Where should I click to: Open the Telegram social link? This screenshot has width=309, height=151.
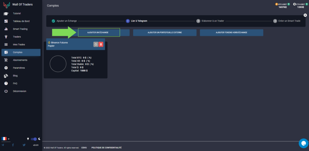3,145
